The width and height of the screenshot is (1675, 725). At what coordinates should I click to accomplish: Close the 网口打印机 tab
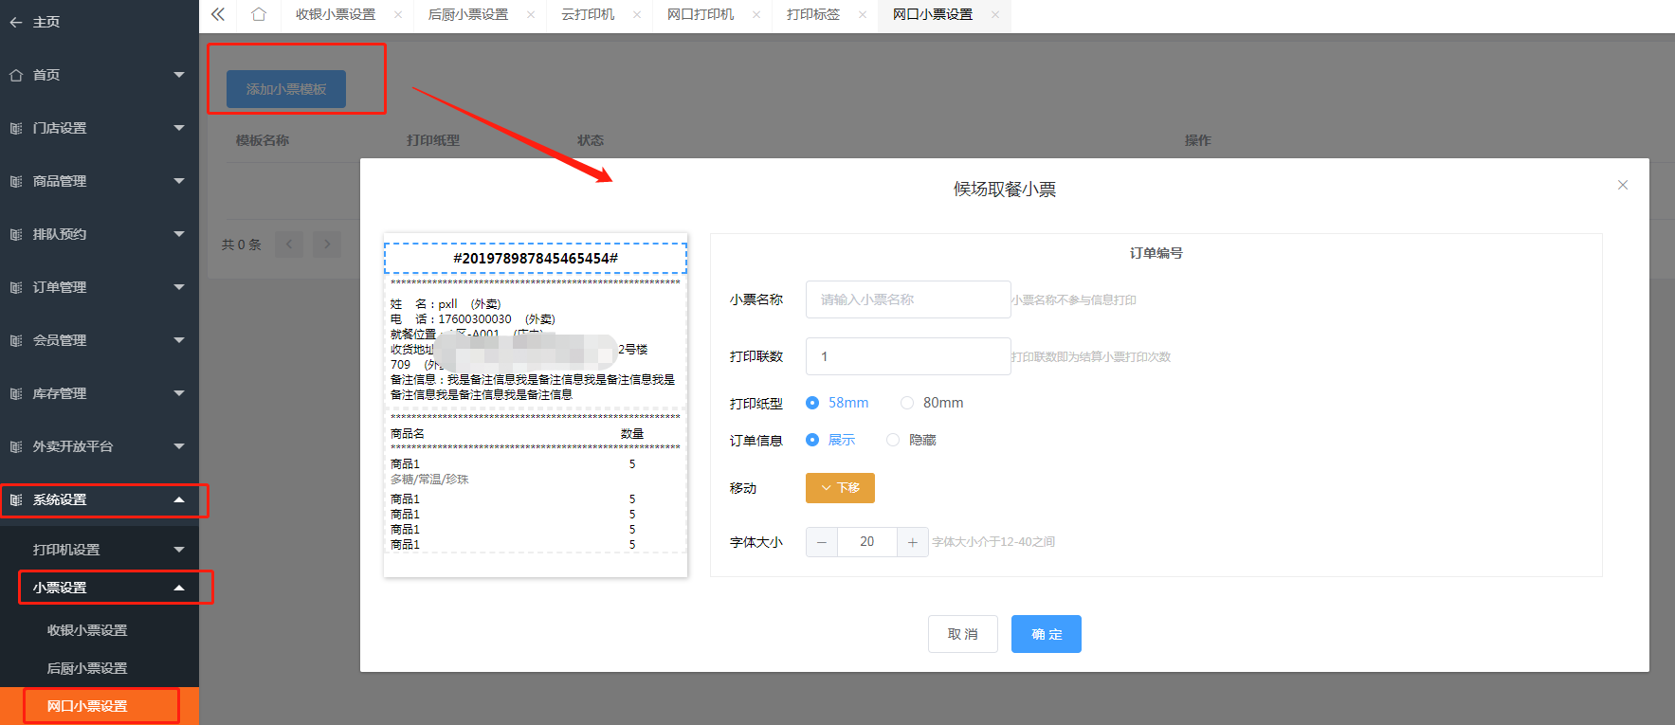[756, 14]
